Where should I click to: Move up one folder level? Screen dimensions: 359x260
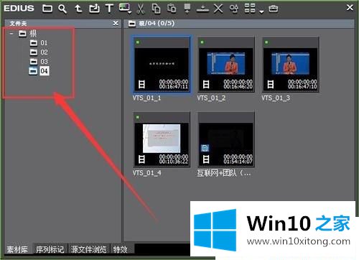[78, 9]
